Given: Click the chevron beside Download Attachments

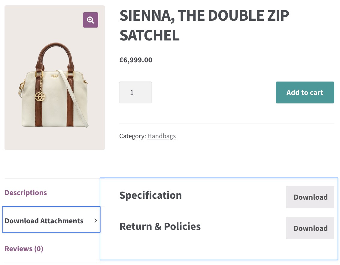Looking at the screenshot, I should coord(96,221).
